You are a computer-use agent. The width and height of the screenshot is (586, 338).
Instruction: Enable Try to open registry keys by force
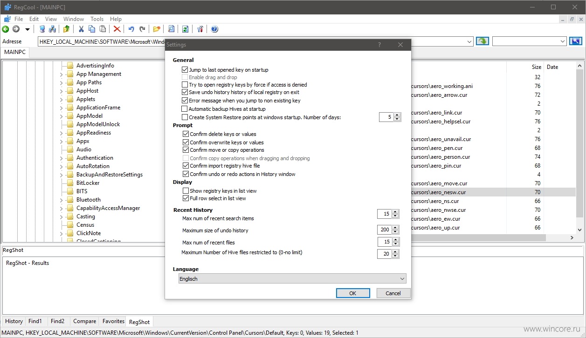click(x=185, y=85)
